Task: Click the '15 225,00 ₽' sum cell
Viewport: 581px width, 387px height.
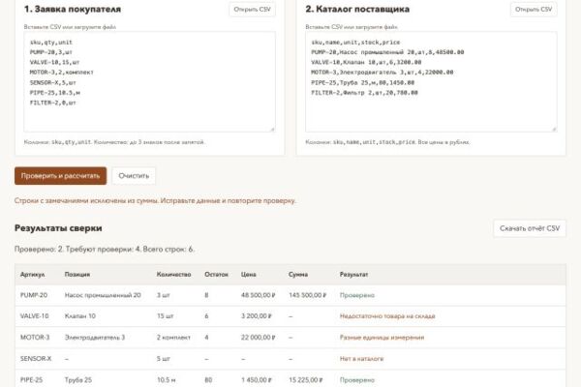Action: coord(306,380)
